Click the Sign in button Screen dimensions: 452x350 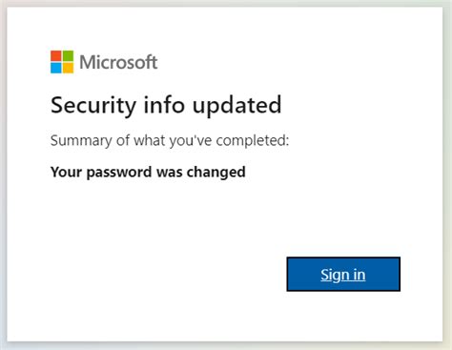tap(343, 274)
